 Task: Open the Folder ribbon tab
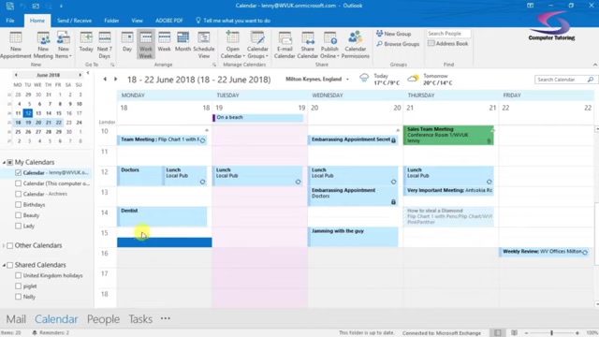point(111,21)
